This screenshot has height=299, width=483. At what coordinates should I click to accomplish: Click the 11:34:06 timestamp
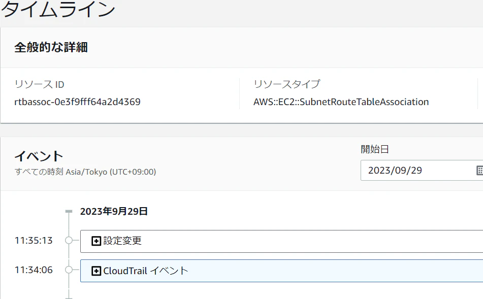point(34,270)
